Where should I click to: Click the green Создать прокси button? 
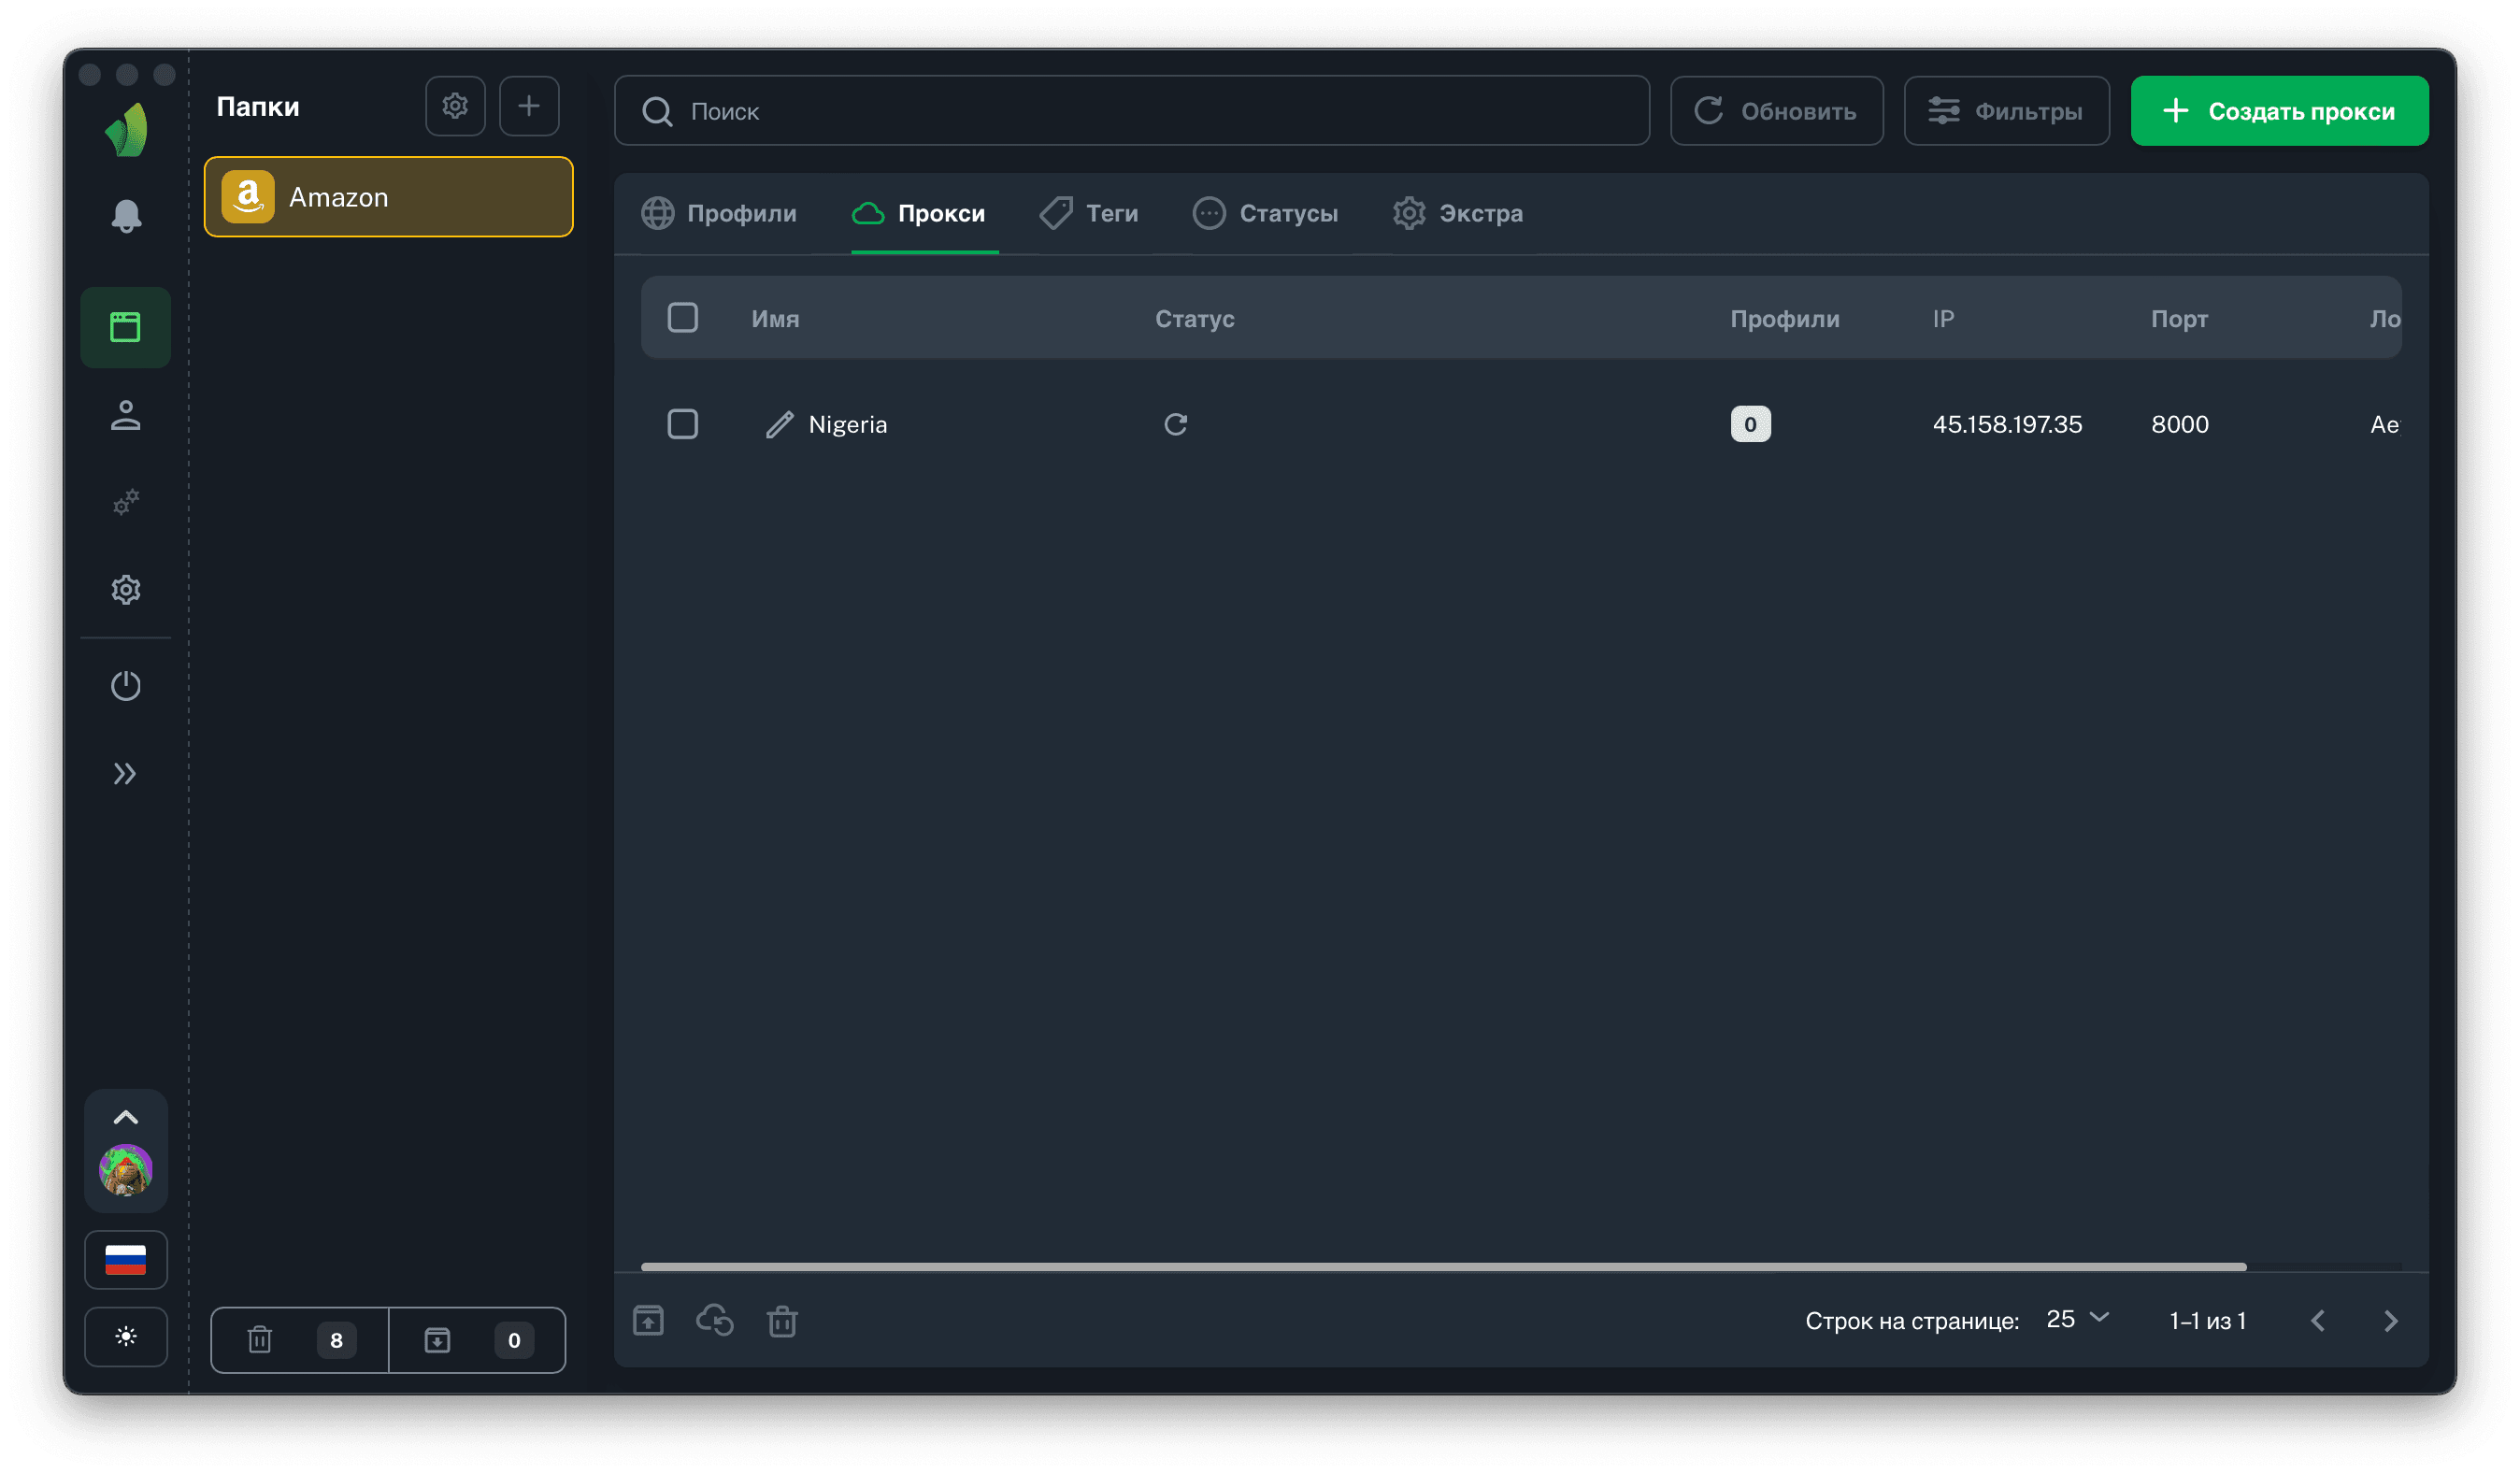point(2279,111)
